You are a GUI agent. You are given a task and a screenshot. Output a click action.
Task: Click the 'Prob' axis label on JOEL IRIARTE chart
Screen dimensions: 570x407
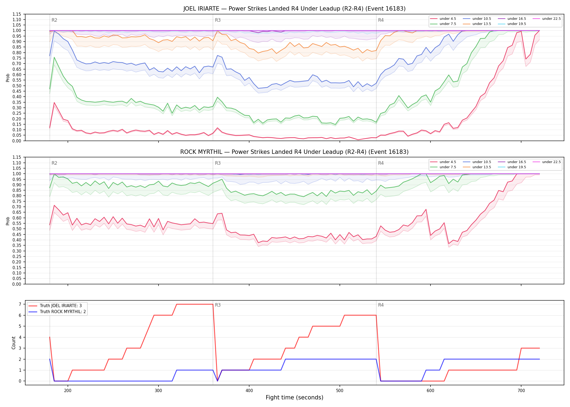tap(8, 78)
